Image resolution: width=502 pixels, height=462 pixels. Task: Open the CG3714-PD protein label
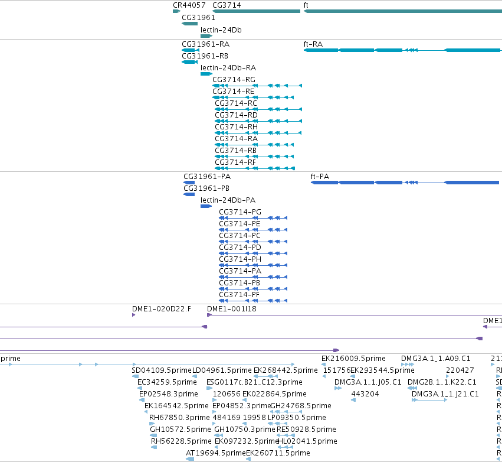(x=240, y=248)
